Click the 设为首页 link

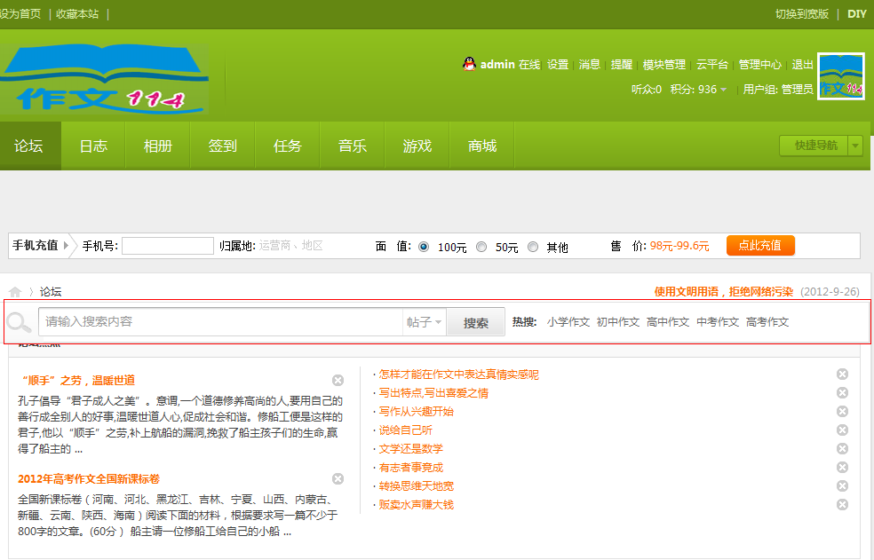click(x=20, y=14)
